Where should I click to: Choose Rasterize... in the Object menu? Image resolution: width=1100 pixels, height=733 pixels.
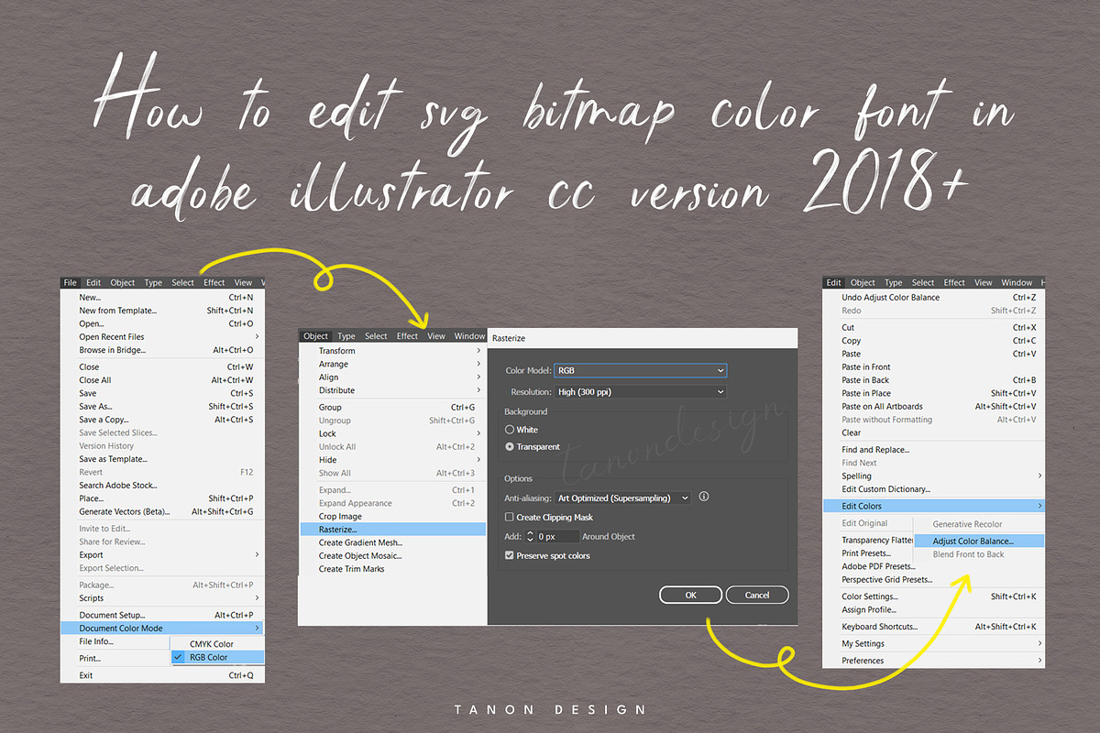pyautogui.click(x=393, y=530)
